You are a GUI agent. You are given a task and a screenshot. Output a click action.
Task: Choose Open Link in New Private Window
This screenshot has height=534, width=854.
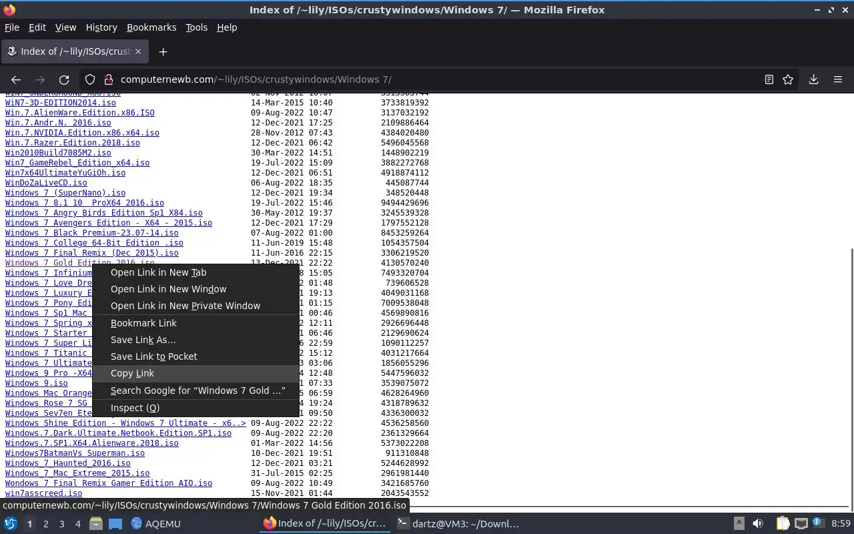coord(196,306)
